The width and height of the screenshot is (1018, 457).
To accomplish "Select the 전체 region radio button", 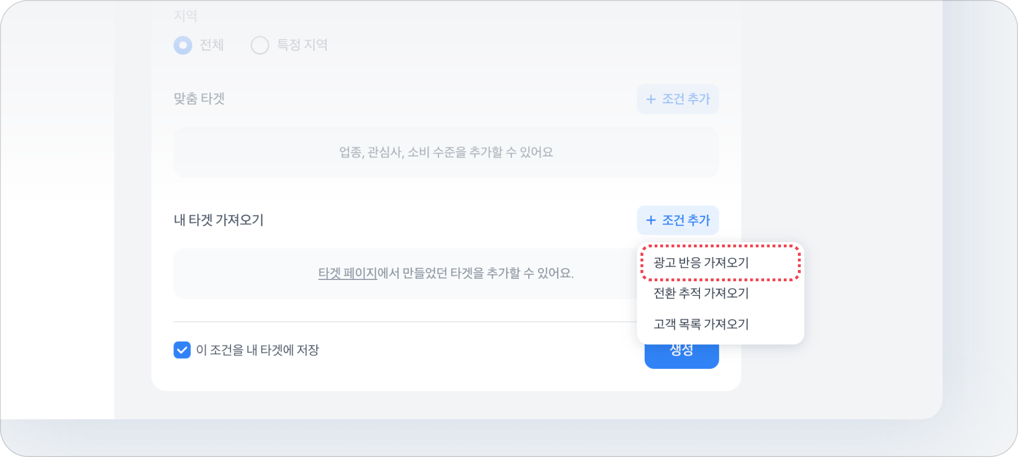I will click(x=183, y=45).
